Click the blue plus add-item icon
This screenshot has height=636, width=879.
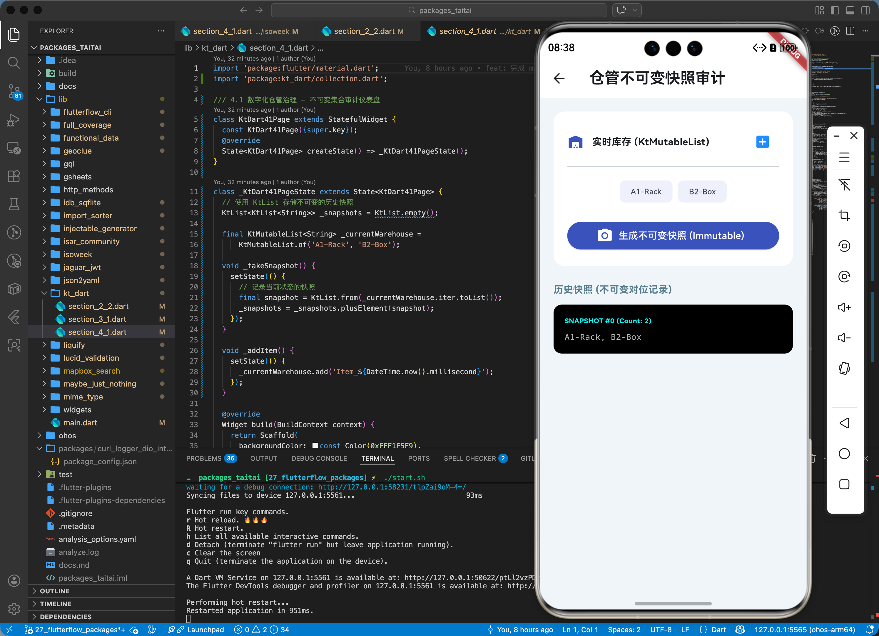tap(762, 142)
